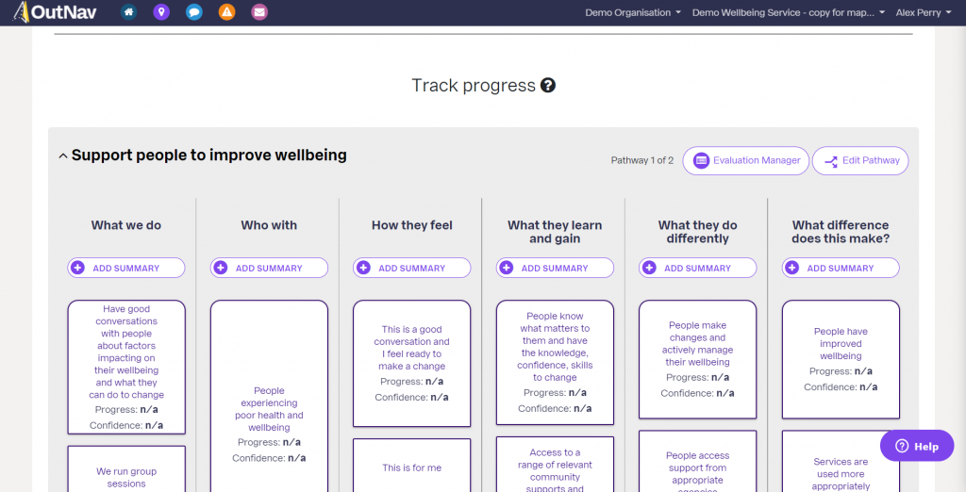Add summary under What they do differently
This screenshot has height=492, width=966.
697,268
